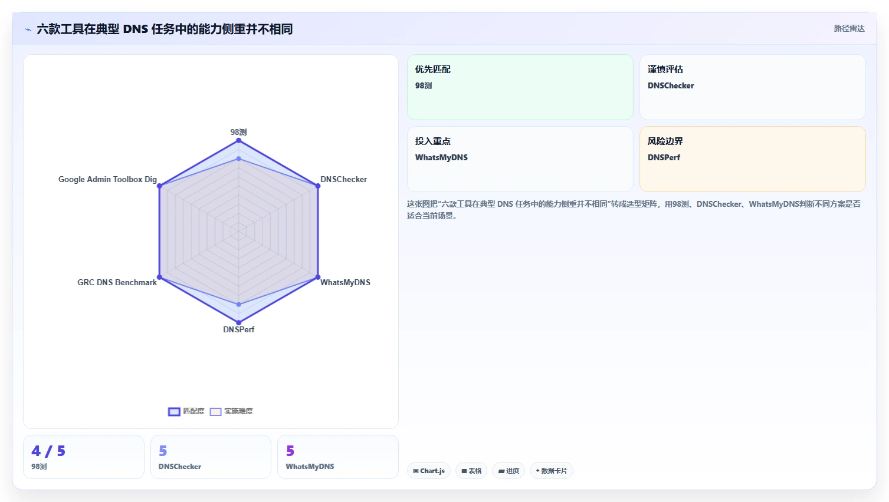The image size is (889, 502).
Task: Click the description paragraph under the cards
Action: click(634, 210)
